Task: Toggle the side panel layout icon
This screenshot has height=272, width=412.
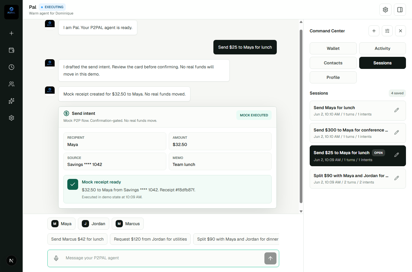Action: pos(400,10)
